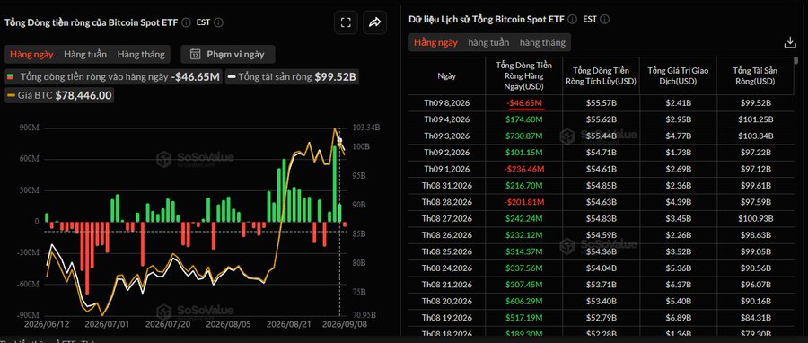Open info icon beside historical data title
The image size is (808, 343).
pyautogui.click(x=573, y=19)
